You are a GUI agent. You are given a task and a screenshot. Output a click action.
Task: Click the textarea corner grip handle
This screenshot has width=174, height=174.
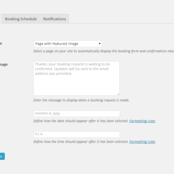click(x=118, y=94)
